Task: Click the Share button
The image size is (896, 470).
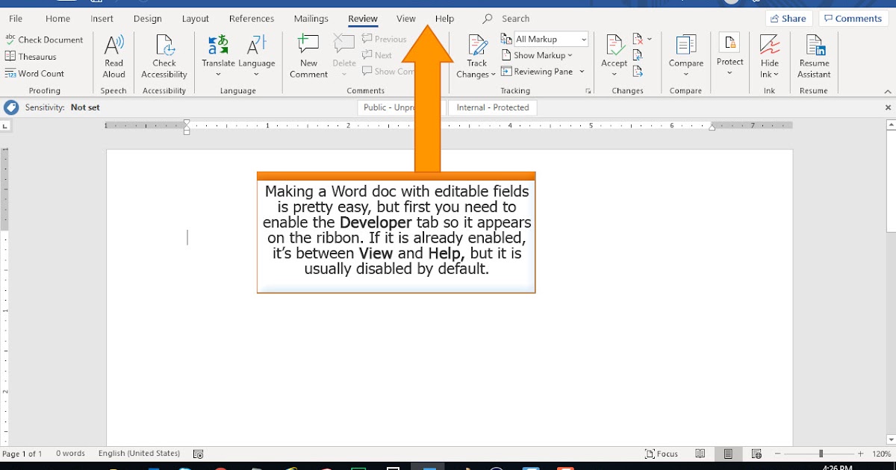Action: (x=788, y=18)
